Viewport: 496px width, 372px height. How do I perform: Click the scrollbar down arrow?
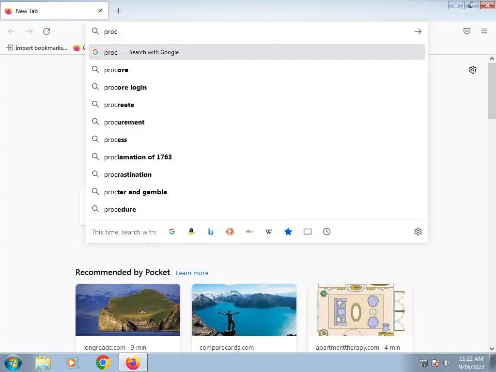tap(492, 349)
